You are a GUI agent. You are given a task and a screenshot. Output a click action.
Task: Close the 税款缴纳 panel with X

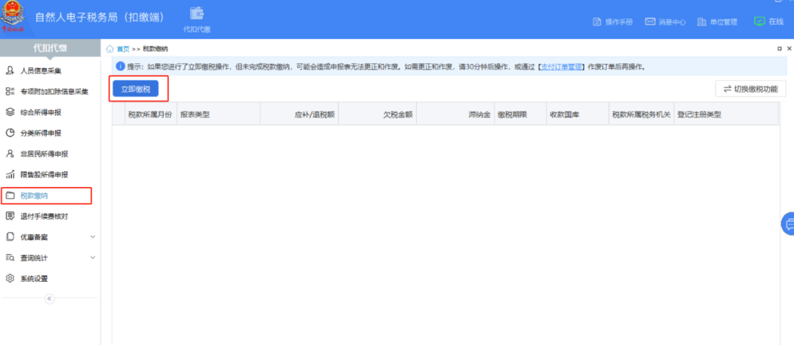pyautogui.click(x=789, y=48)
